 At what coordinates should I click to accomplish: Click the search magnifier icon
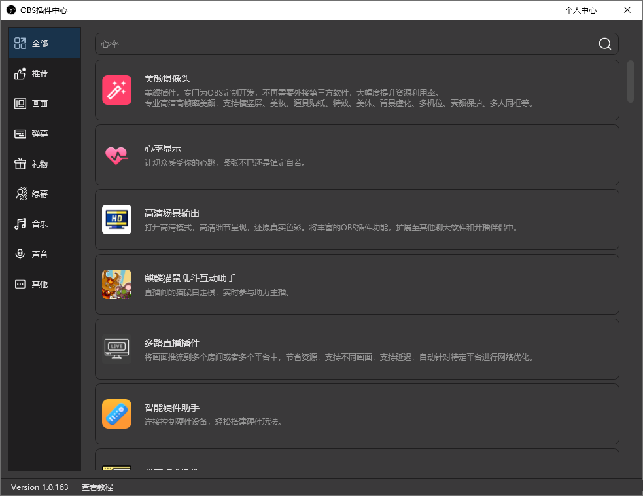click(x=604, y=44)
